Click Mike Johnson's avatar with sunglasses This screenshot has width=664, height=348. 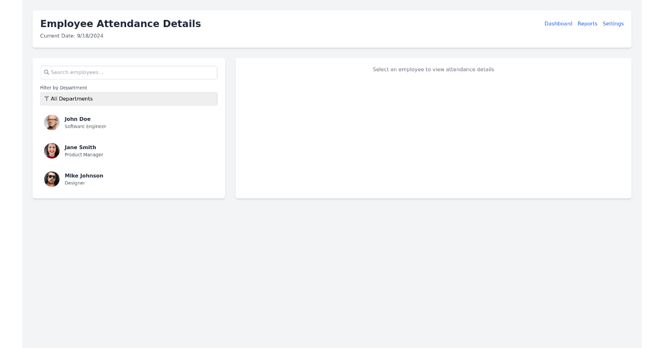pyautogui.click(x=52, y=179)
